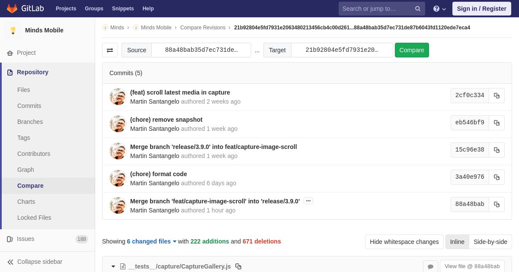519x272 pixels.
Task: Open the Target revision dropdown
Action: pyautogui.click(x=342, y=50)
